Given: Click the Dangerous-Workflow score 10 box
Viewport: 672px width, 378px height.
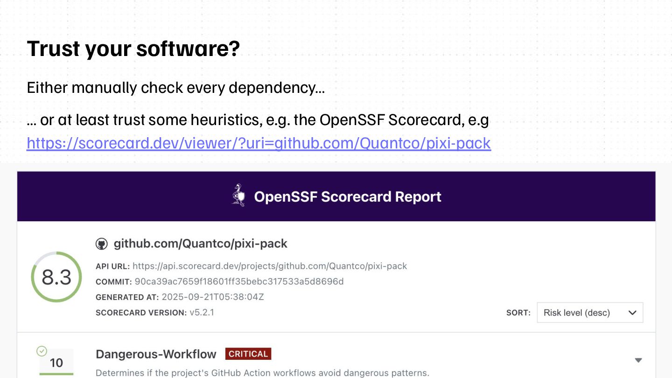Looking at the screenshot, I should click(56, 362).
